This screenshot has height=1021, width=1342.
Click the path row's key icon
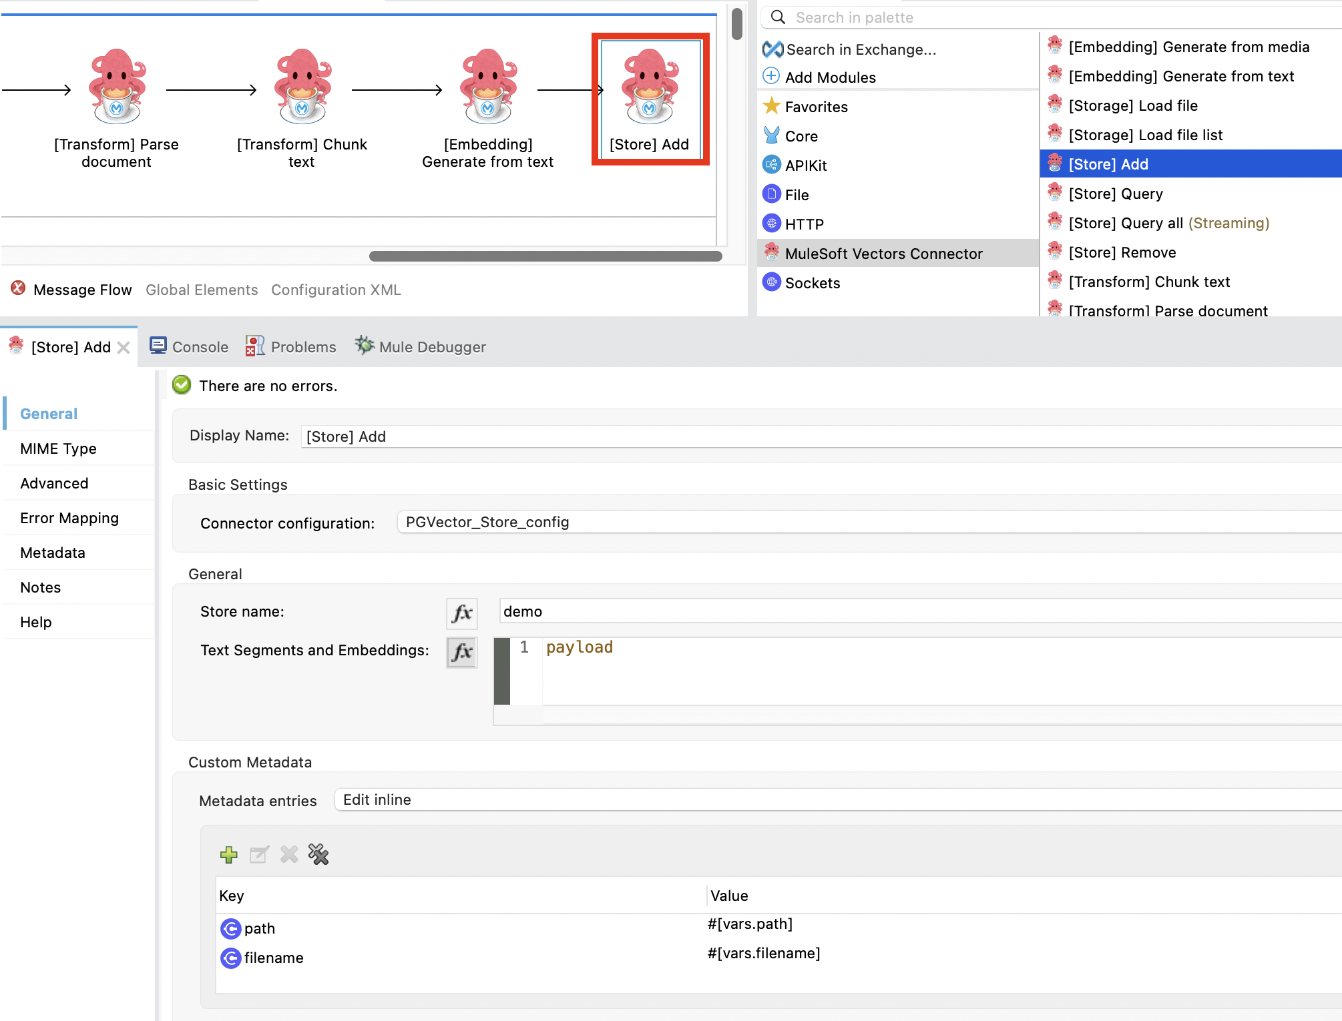(x=231, y=928)
